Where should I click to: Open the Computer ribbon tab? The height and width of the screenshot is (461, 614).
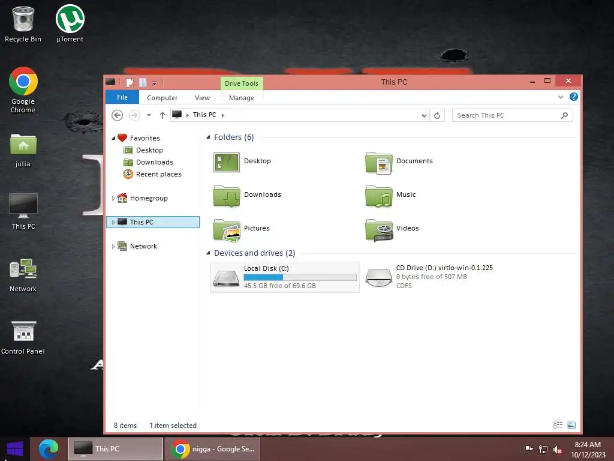click(x=162, y=98)
